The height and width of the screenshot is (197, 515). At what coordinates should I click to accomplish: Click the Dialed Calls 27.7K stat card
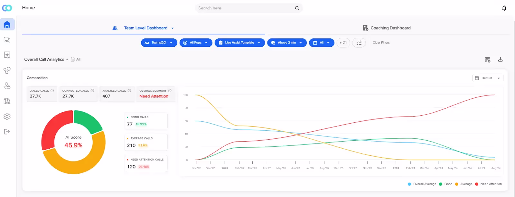click(42, 94)
